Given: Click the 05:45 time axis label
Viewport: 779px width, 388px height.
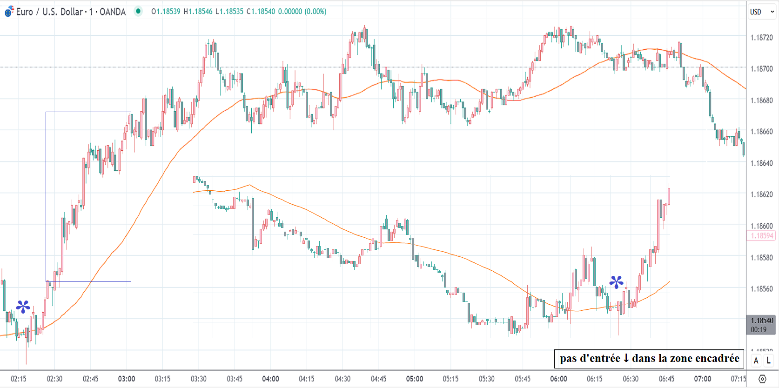Looking at the screenshot, I should point(523,379).
